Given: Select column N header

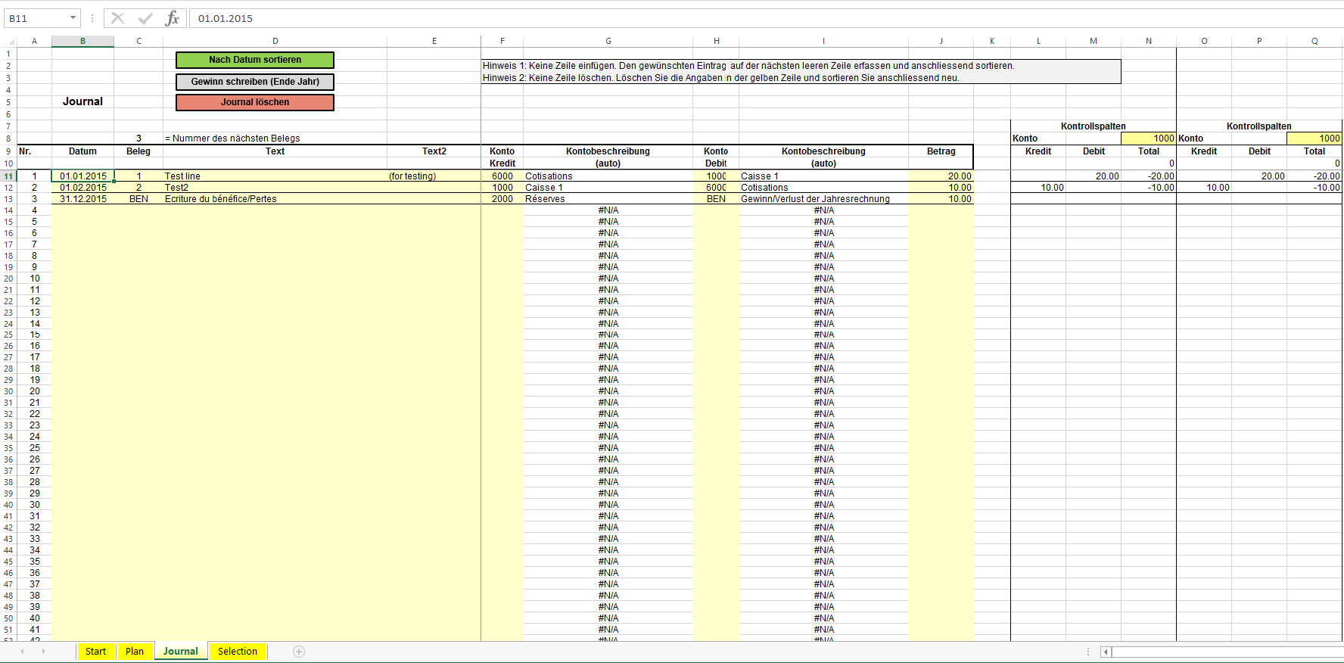Looking at the screenshot, I should [x=1148, y=41].
